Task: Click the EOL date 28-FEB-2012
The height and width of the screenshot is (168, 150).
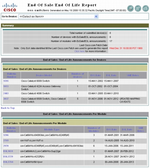Action: (127, 151)
